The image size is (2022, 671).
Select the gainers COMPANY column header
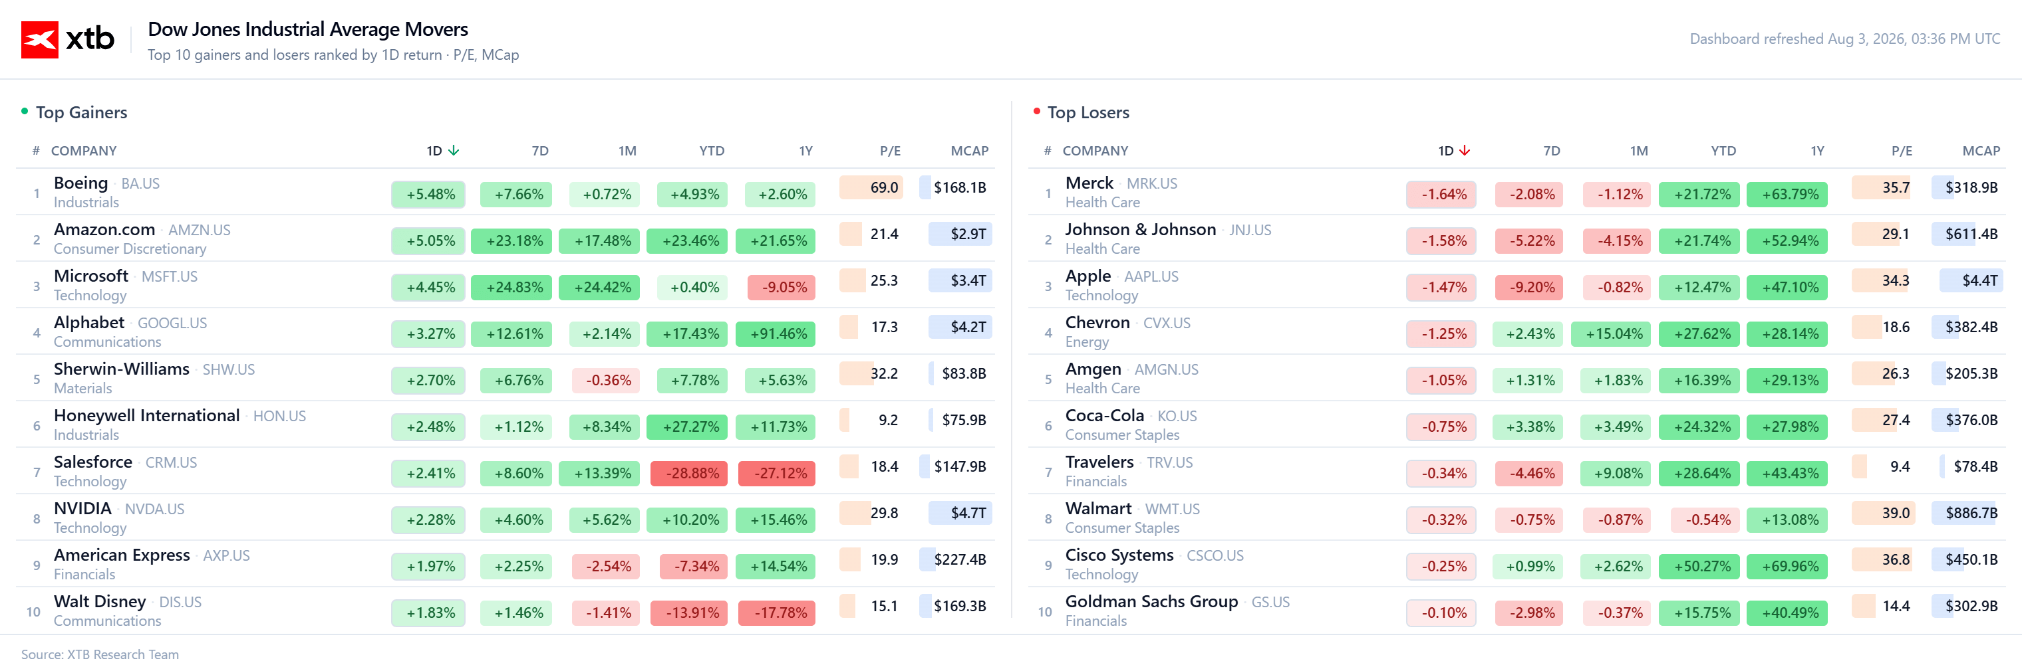coord(83,151)
